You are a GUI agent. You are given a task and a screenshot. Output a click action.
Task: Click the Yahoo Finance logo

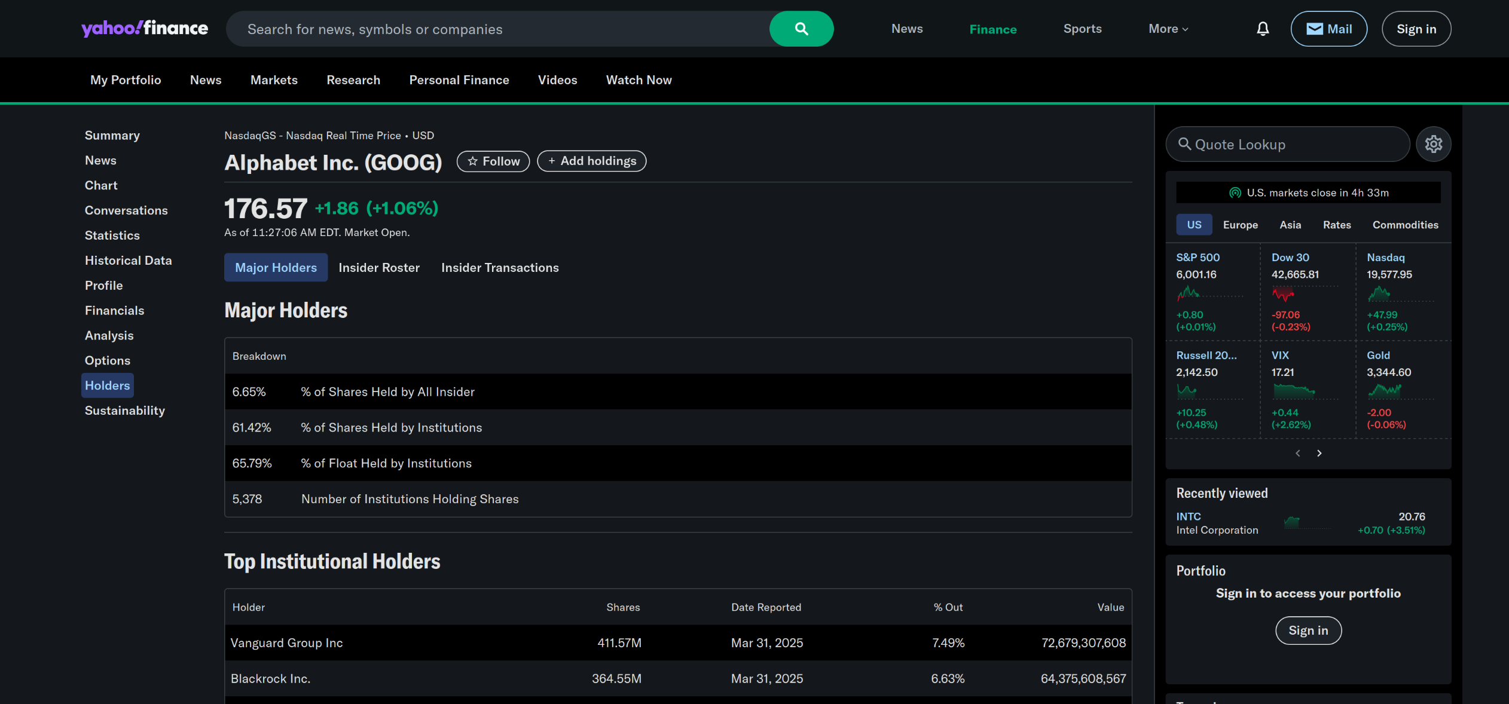145,29
